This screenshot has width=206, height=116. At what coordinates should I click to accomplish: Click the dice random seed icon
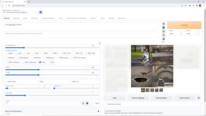(83, 103)
